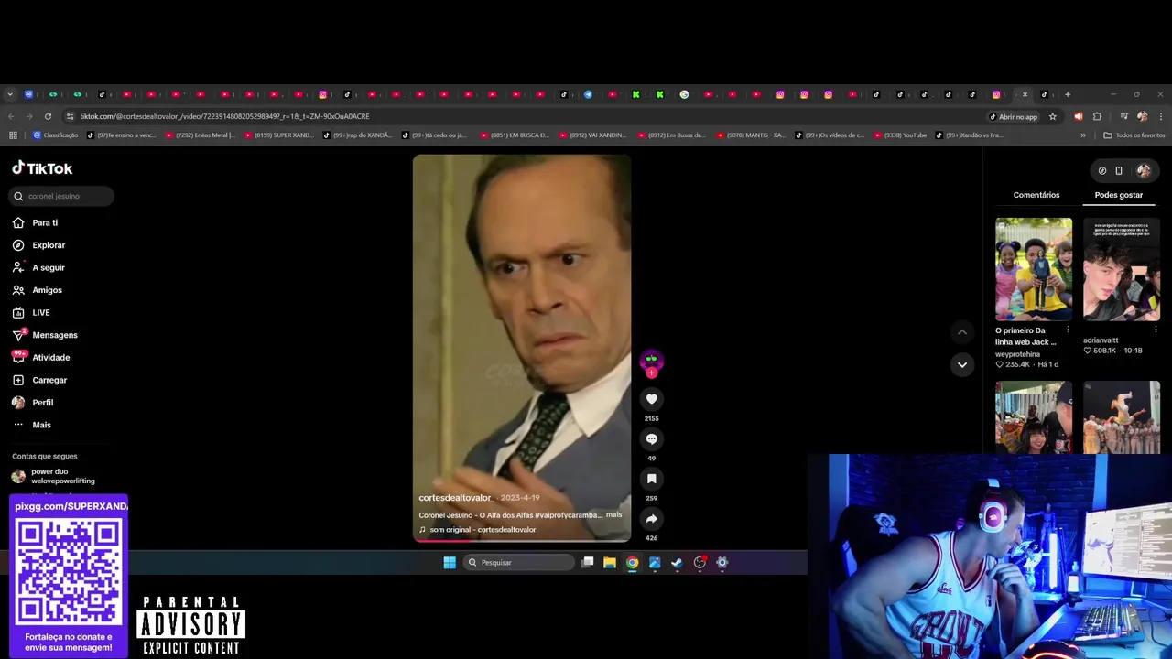Click the TikTok logo
This screenshot has height=659, width=1172.
tap(42, 168)
